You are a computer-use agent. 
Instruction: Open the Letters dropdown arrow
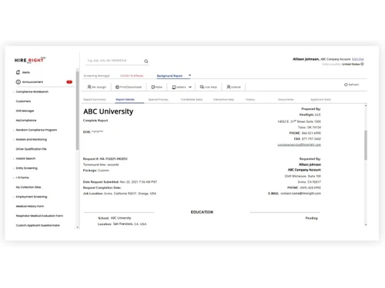[190, 87]
